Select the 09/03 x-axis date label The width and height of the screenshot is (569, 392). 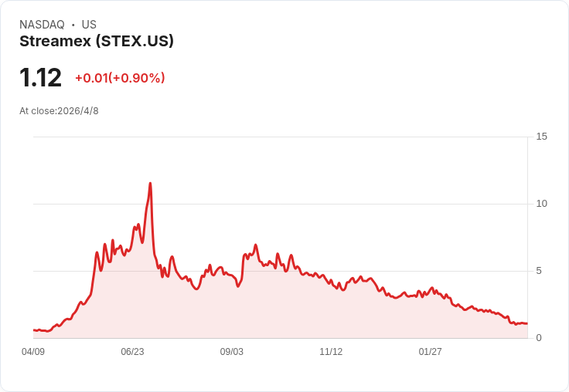[x=231, y=351]
